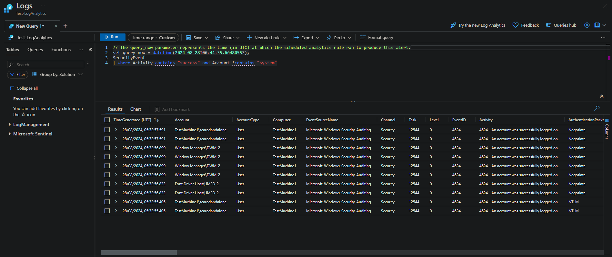
Task: Click the layout panel icon
Action: tap(597, 25)
